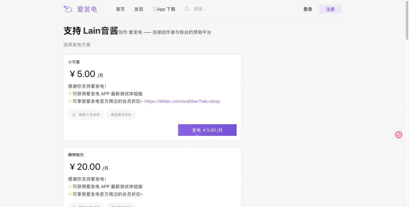Click the ¥ 20.00 /月 price text
This screenshot has width=409, height=207.
[x=89, y=167]
